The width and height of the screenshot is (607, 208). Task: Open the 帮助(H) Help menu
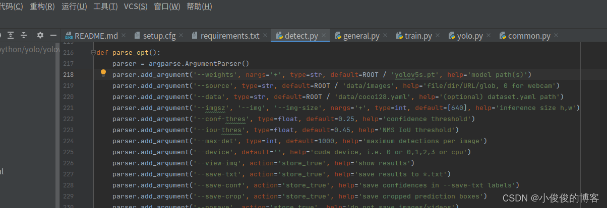(199, 7)
